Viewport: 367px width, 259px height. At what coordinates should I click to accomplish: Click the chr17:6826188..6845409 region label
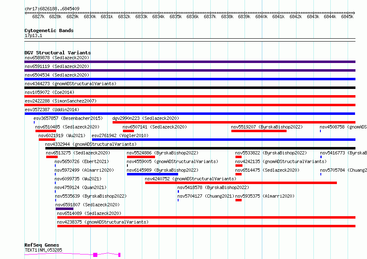(52, 9)
